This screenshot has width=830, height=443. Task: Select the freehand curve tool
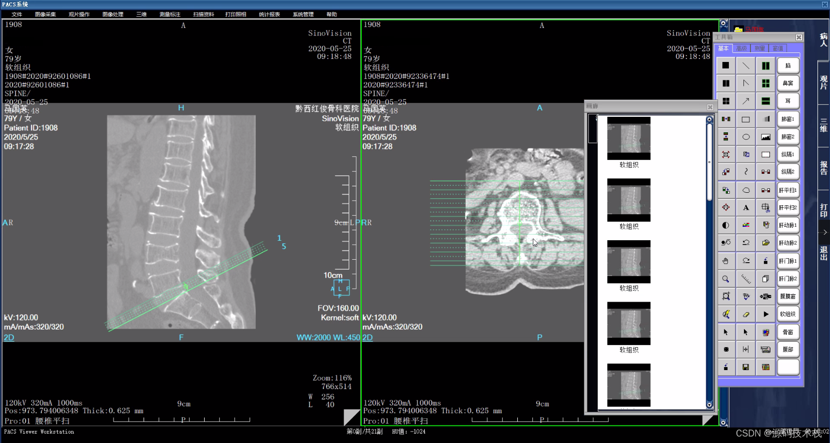coord(745,172)
